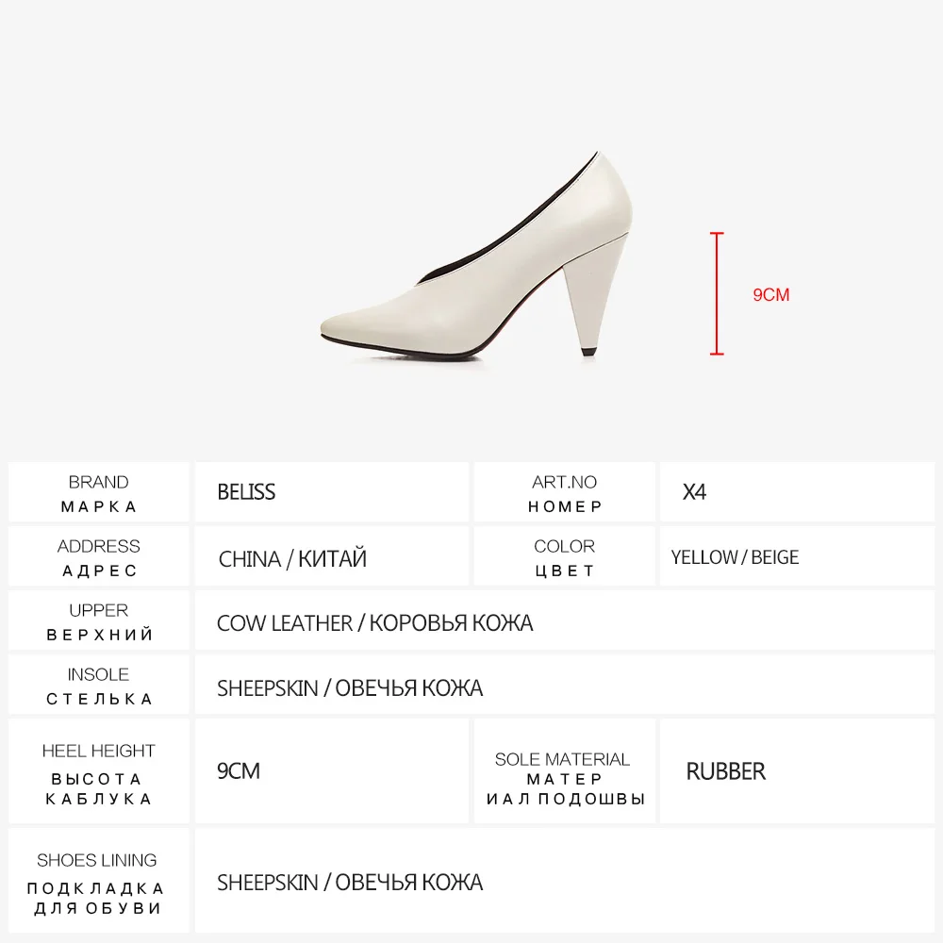
Task: Select the COLOR label cell
Action: pyautogui.click(x=564, y=556)
